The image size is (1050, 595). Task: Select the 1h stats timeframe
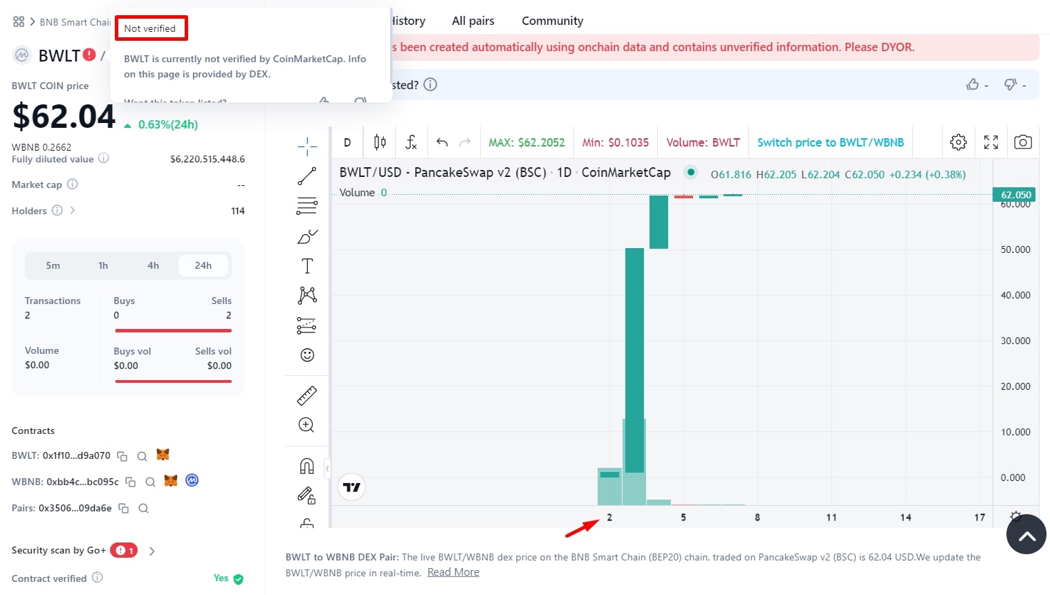(103, 265)
